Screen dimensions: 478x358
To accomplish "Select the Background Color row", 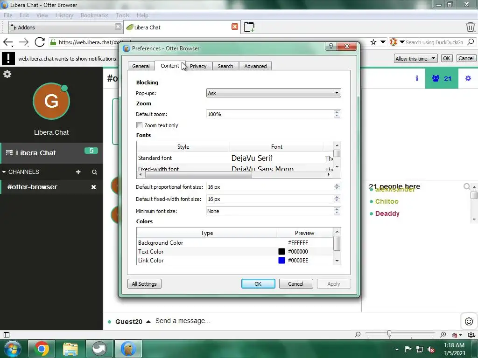I will tap(235, 242).
